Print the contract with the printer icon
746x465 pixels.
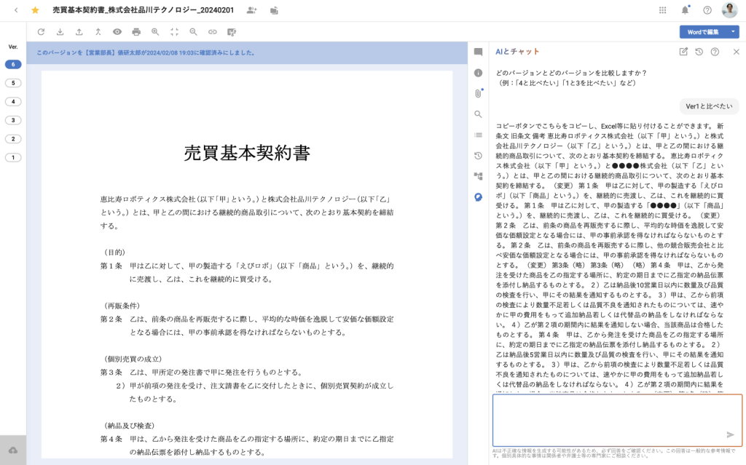click(x=136, y=32)
